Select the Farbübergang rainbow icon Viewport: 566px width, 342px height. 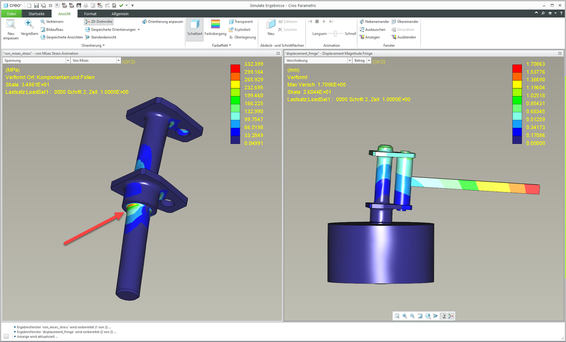[x=215, y=24]
